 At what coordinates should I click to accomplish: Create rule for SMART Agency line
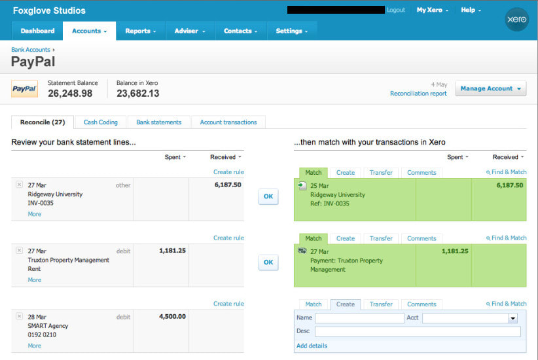[228, 304]
